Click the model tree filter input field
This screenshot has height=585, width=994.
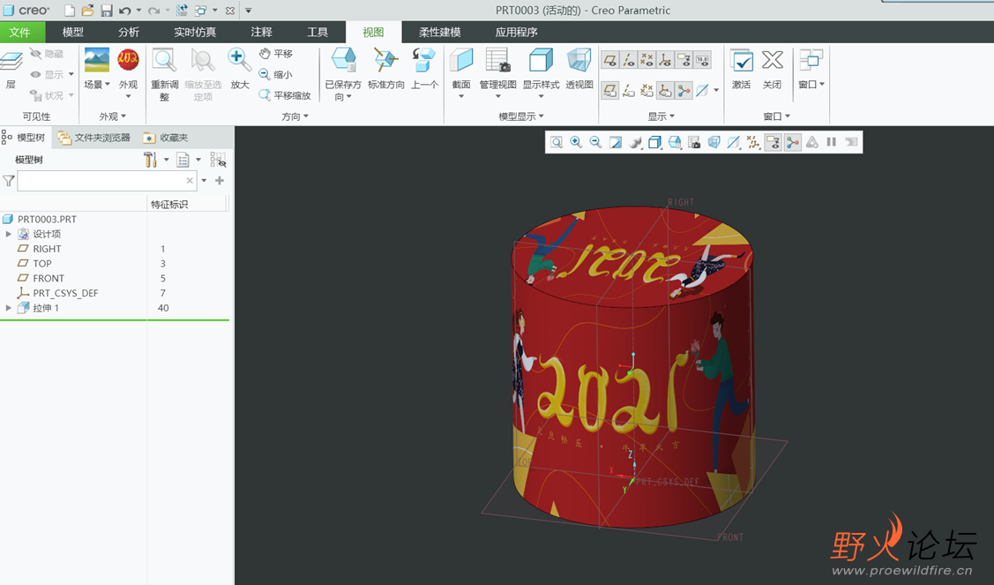pos(107,181)
